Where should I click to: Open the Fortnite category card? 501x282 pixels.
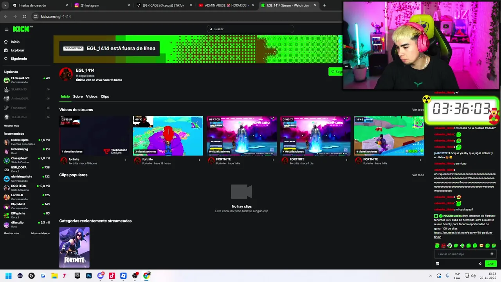point(74,248)
